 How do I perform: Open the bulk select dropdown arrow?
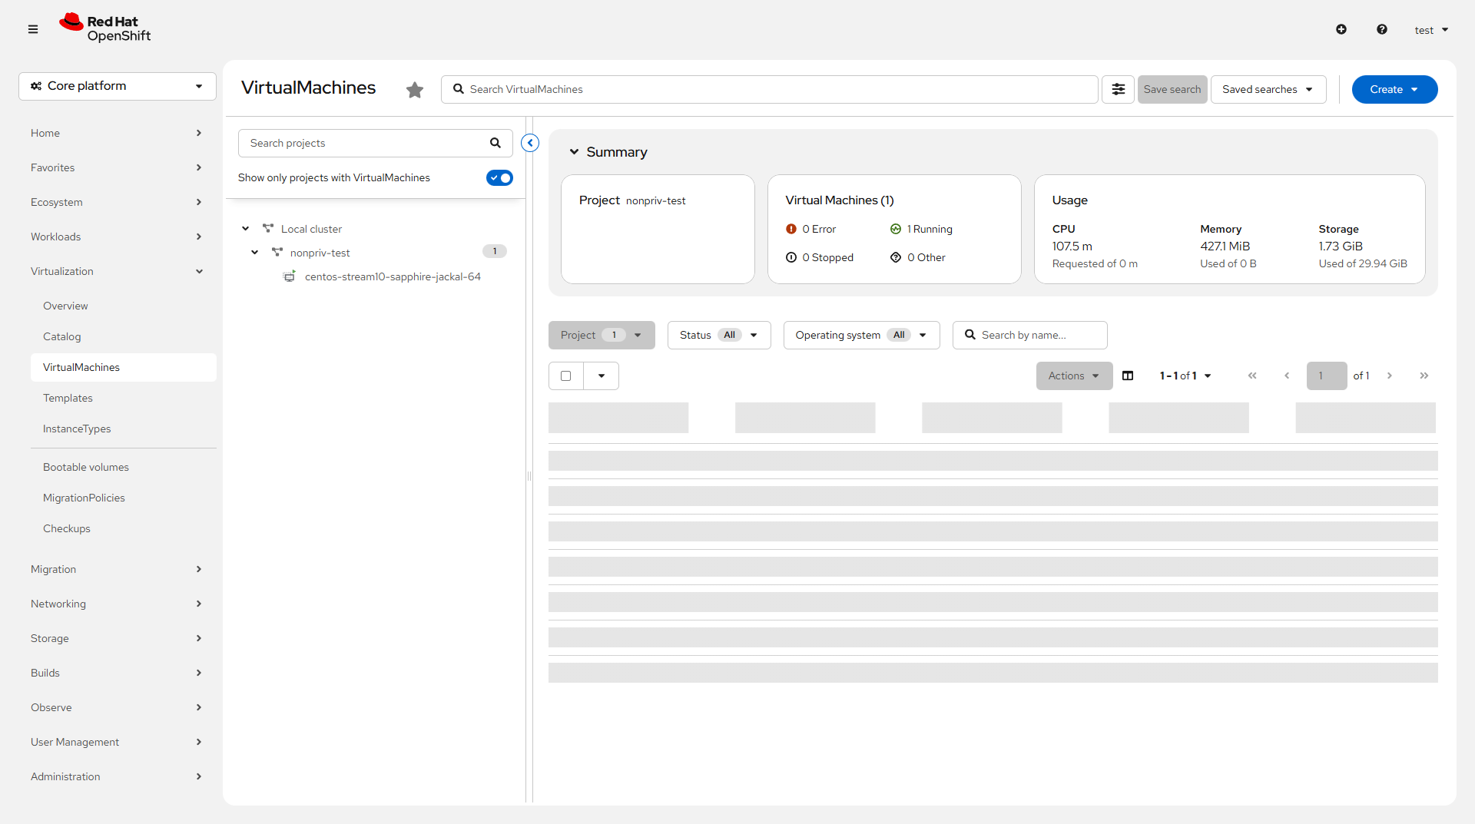(x=602, y=376)
